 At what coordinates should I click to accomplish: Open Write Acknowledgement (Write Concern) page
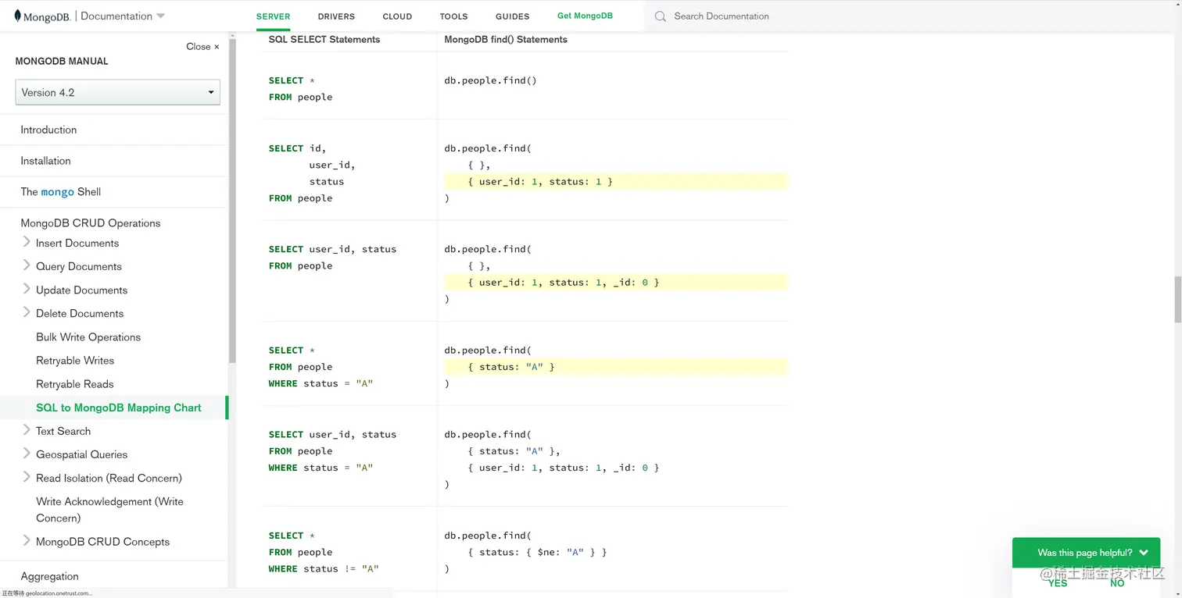109,510
